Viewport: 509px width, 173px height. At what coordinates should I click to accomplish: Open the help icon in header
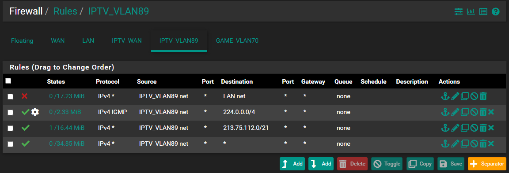tap(495, 11)
